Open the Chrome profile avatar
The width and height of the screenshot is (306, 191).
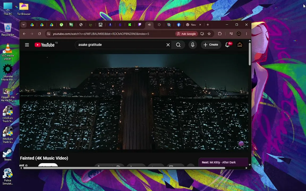pyautogui.click(x=239, y=34)
